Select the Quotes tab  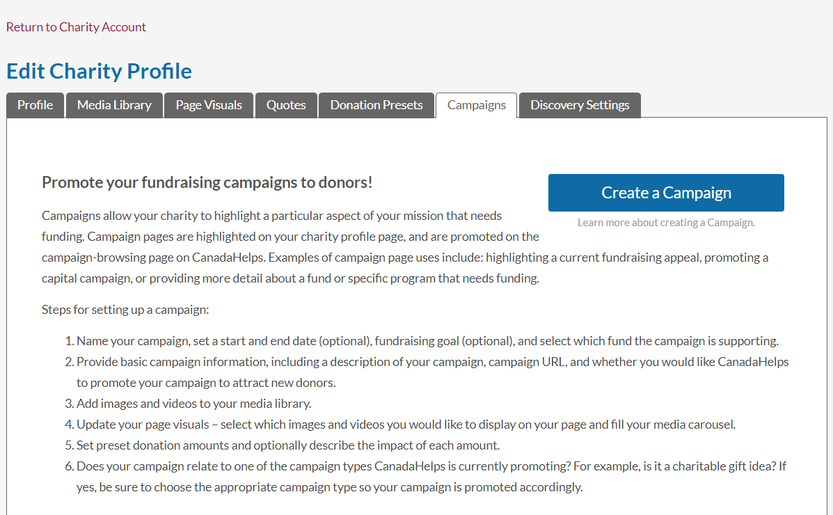tap(286, 105)
